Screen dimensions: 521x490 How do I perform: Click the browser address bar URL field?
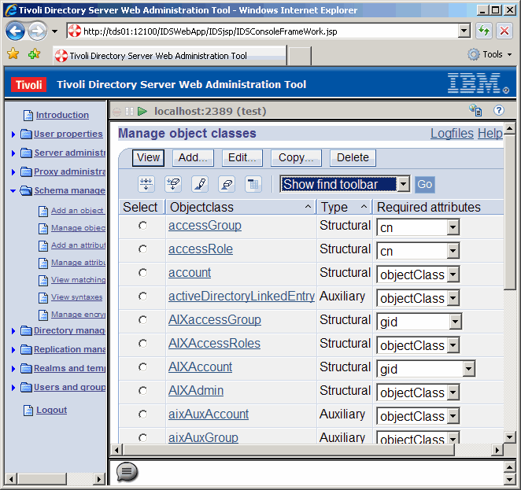pos(268,31)
